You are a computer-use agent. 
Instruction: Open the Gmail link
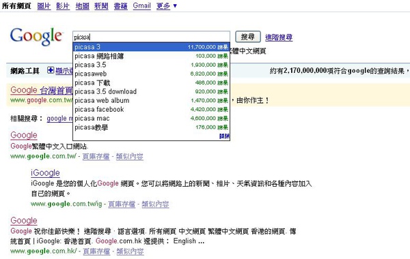click(141, 5)
